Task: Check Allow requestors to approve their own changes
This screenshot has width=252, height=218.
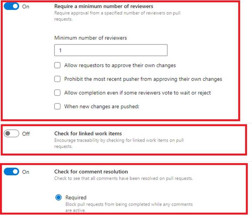Action: 57,65
